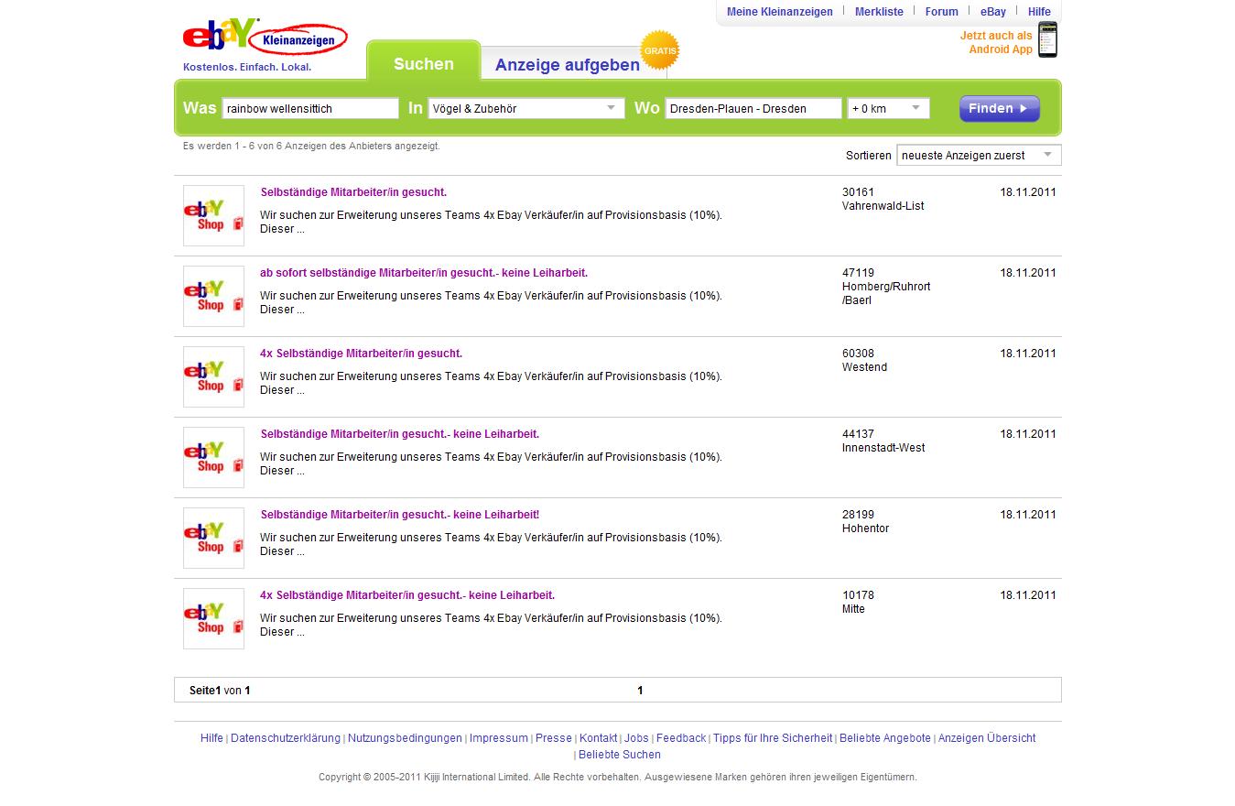This screenshot has width=1235, height=806.
Task: Click 'Jetzt auch als Android App' link
Action: [996, 42]
